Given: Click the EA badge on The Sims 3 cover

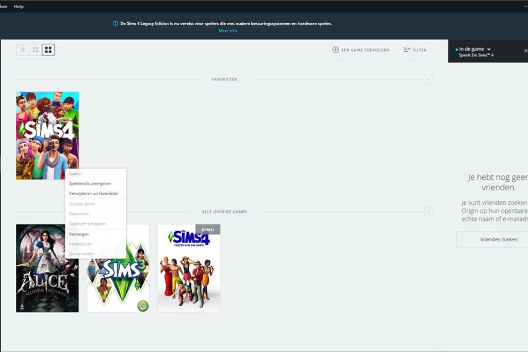Looking at the screenshot, I should 143,305.
